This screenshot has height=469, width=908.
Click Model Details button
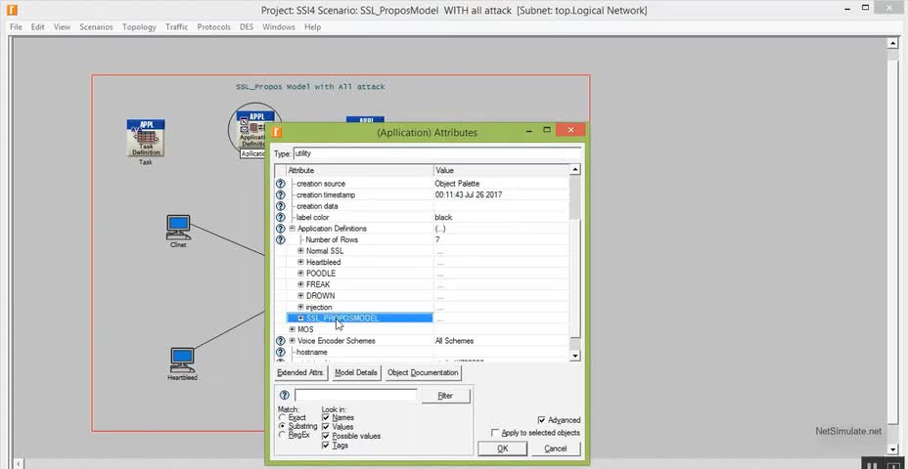(x=356, y=373)
